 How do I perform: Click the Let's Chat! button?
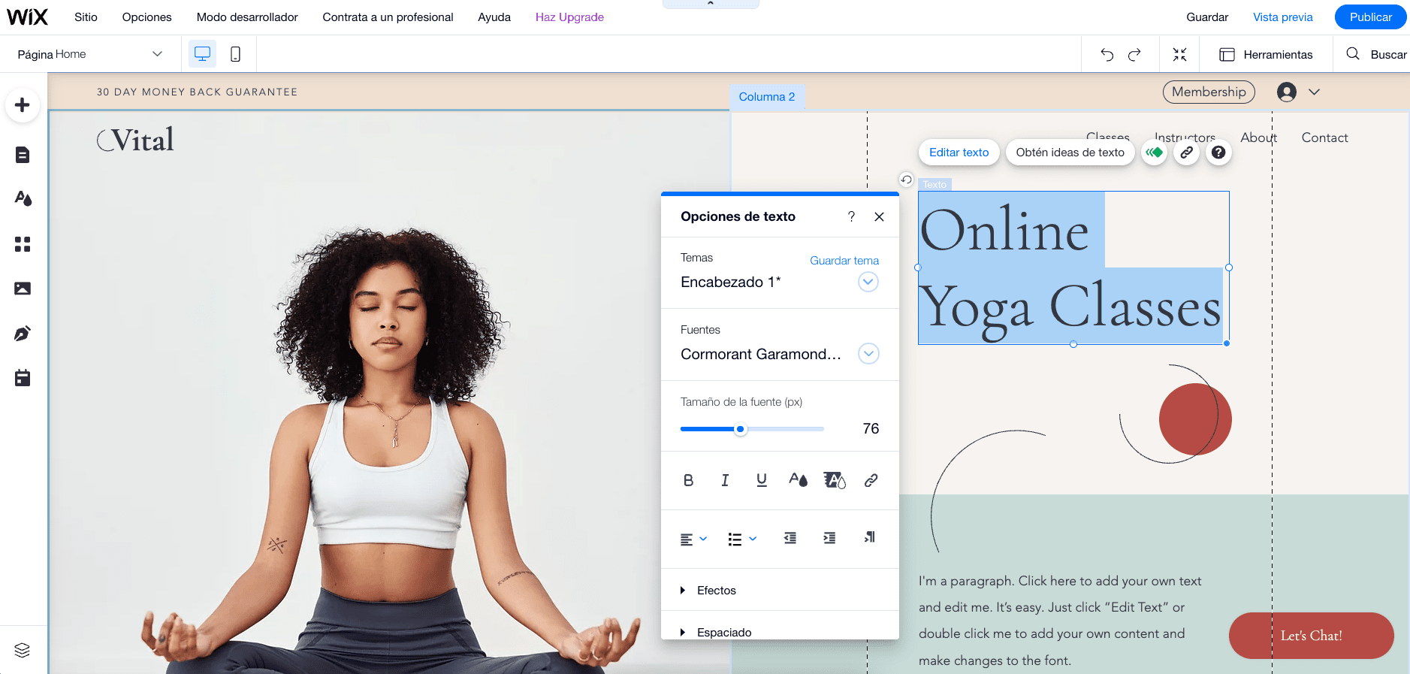[x=1311, y=636]
